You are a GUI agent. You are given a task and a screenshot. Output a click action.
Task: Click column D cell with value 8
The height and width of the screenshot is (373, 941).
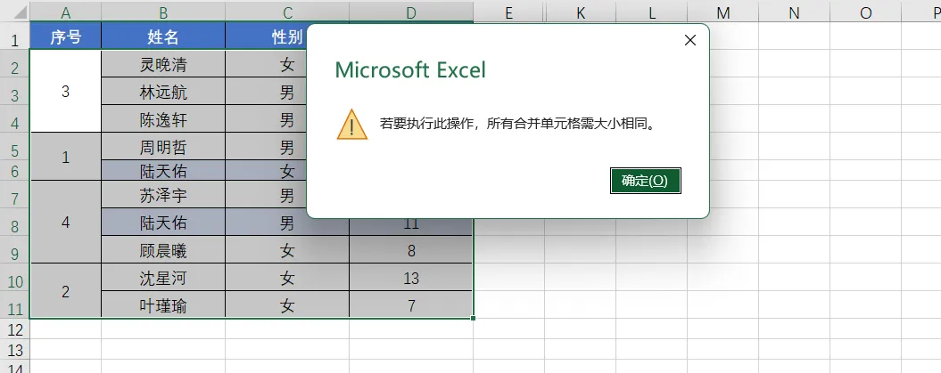click(411, 249)
